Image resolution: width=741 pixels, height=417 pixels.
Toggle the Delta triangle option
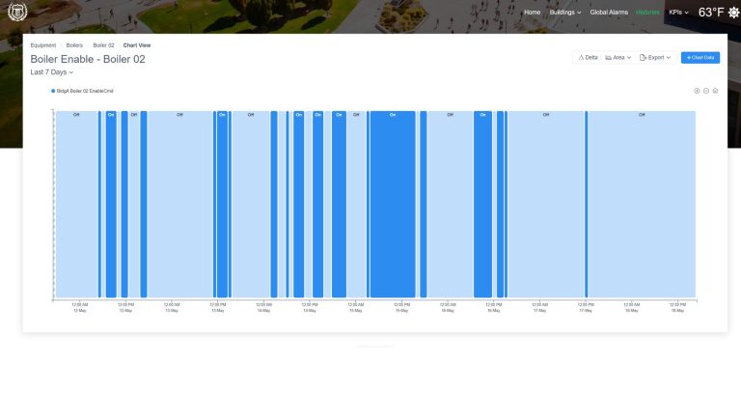tap(588, 58)
